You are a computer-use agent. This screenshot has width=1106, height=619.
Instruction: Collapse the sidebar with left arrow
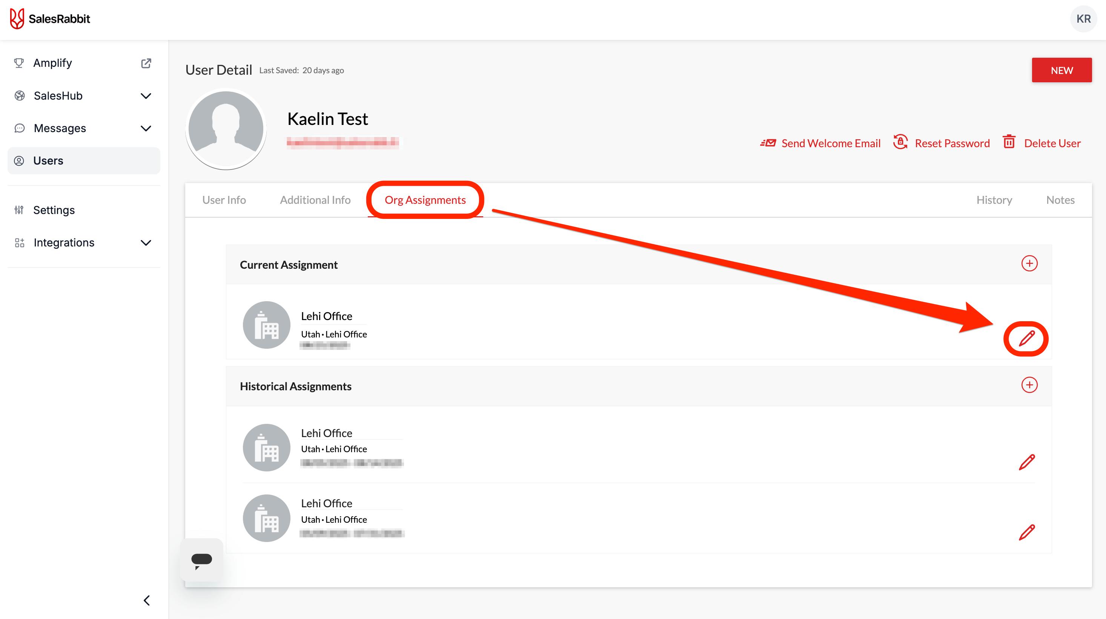pos(147,600)
